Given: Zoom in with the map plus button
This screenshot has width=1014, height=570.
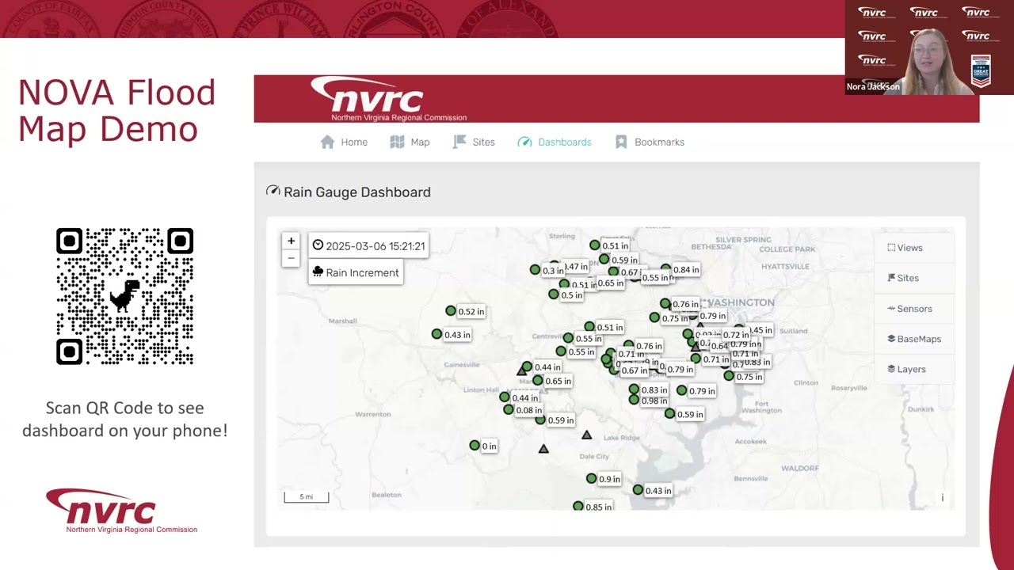Looking at the screenshot, I should [x=291, y=241].
